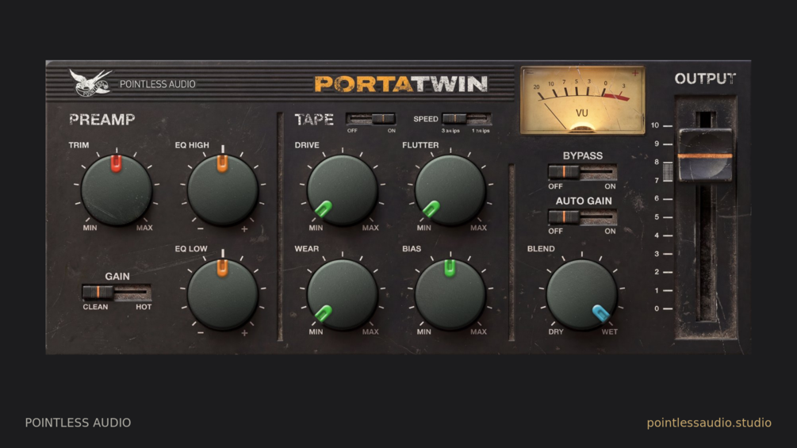The image size is (797, 448).
Task: Click the HOT label of gain switch
Action: (144, 307)
